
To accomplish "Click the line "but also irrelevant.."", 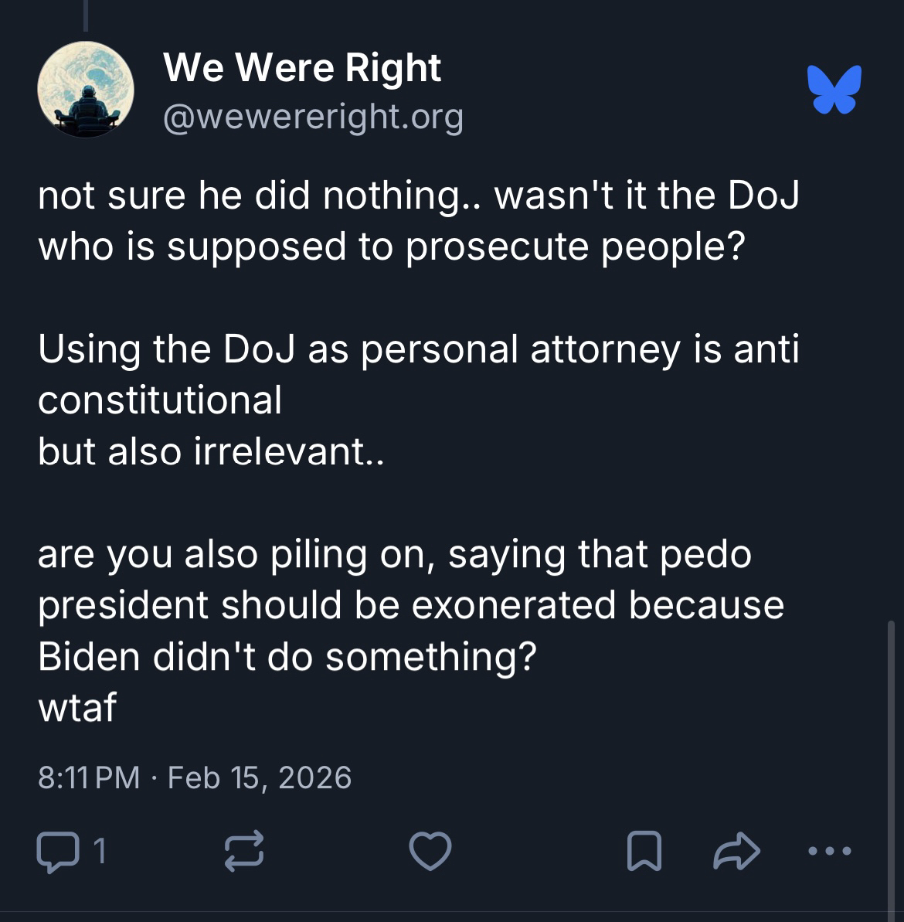I will click(x=210, y=452).
